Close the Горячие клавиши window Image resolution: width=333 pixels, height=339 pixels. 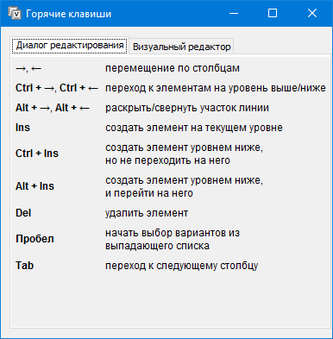point(312,13)
